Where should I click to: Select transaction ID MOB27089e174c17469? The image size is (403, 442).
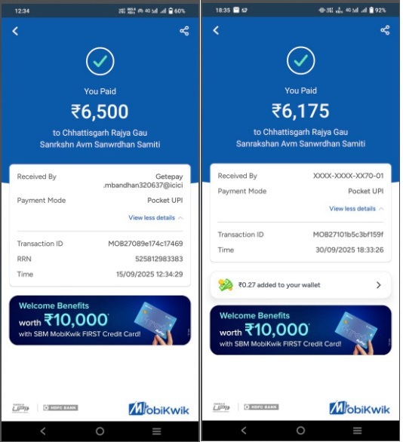coord(146,244)
